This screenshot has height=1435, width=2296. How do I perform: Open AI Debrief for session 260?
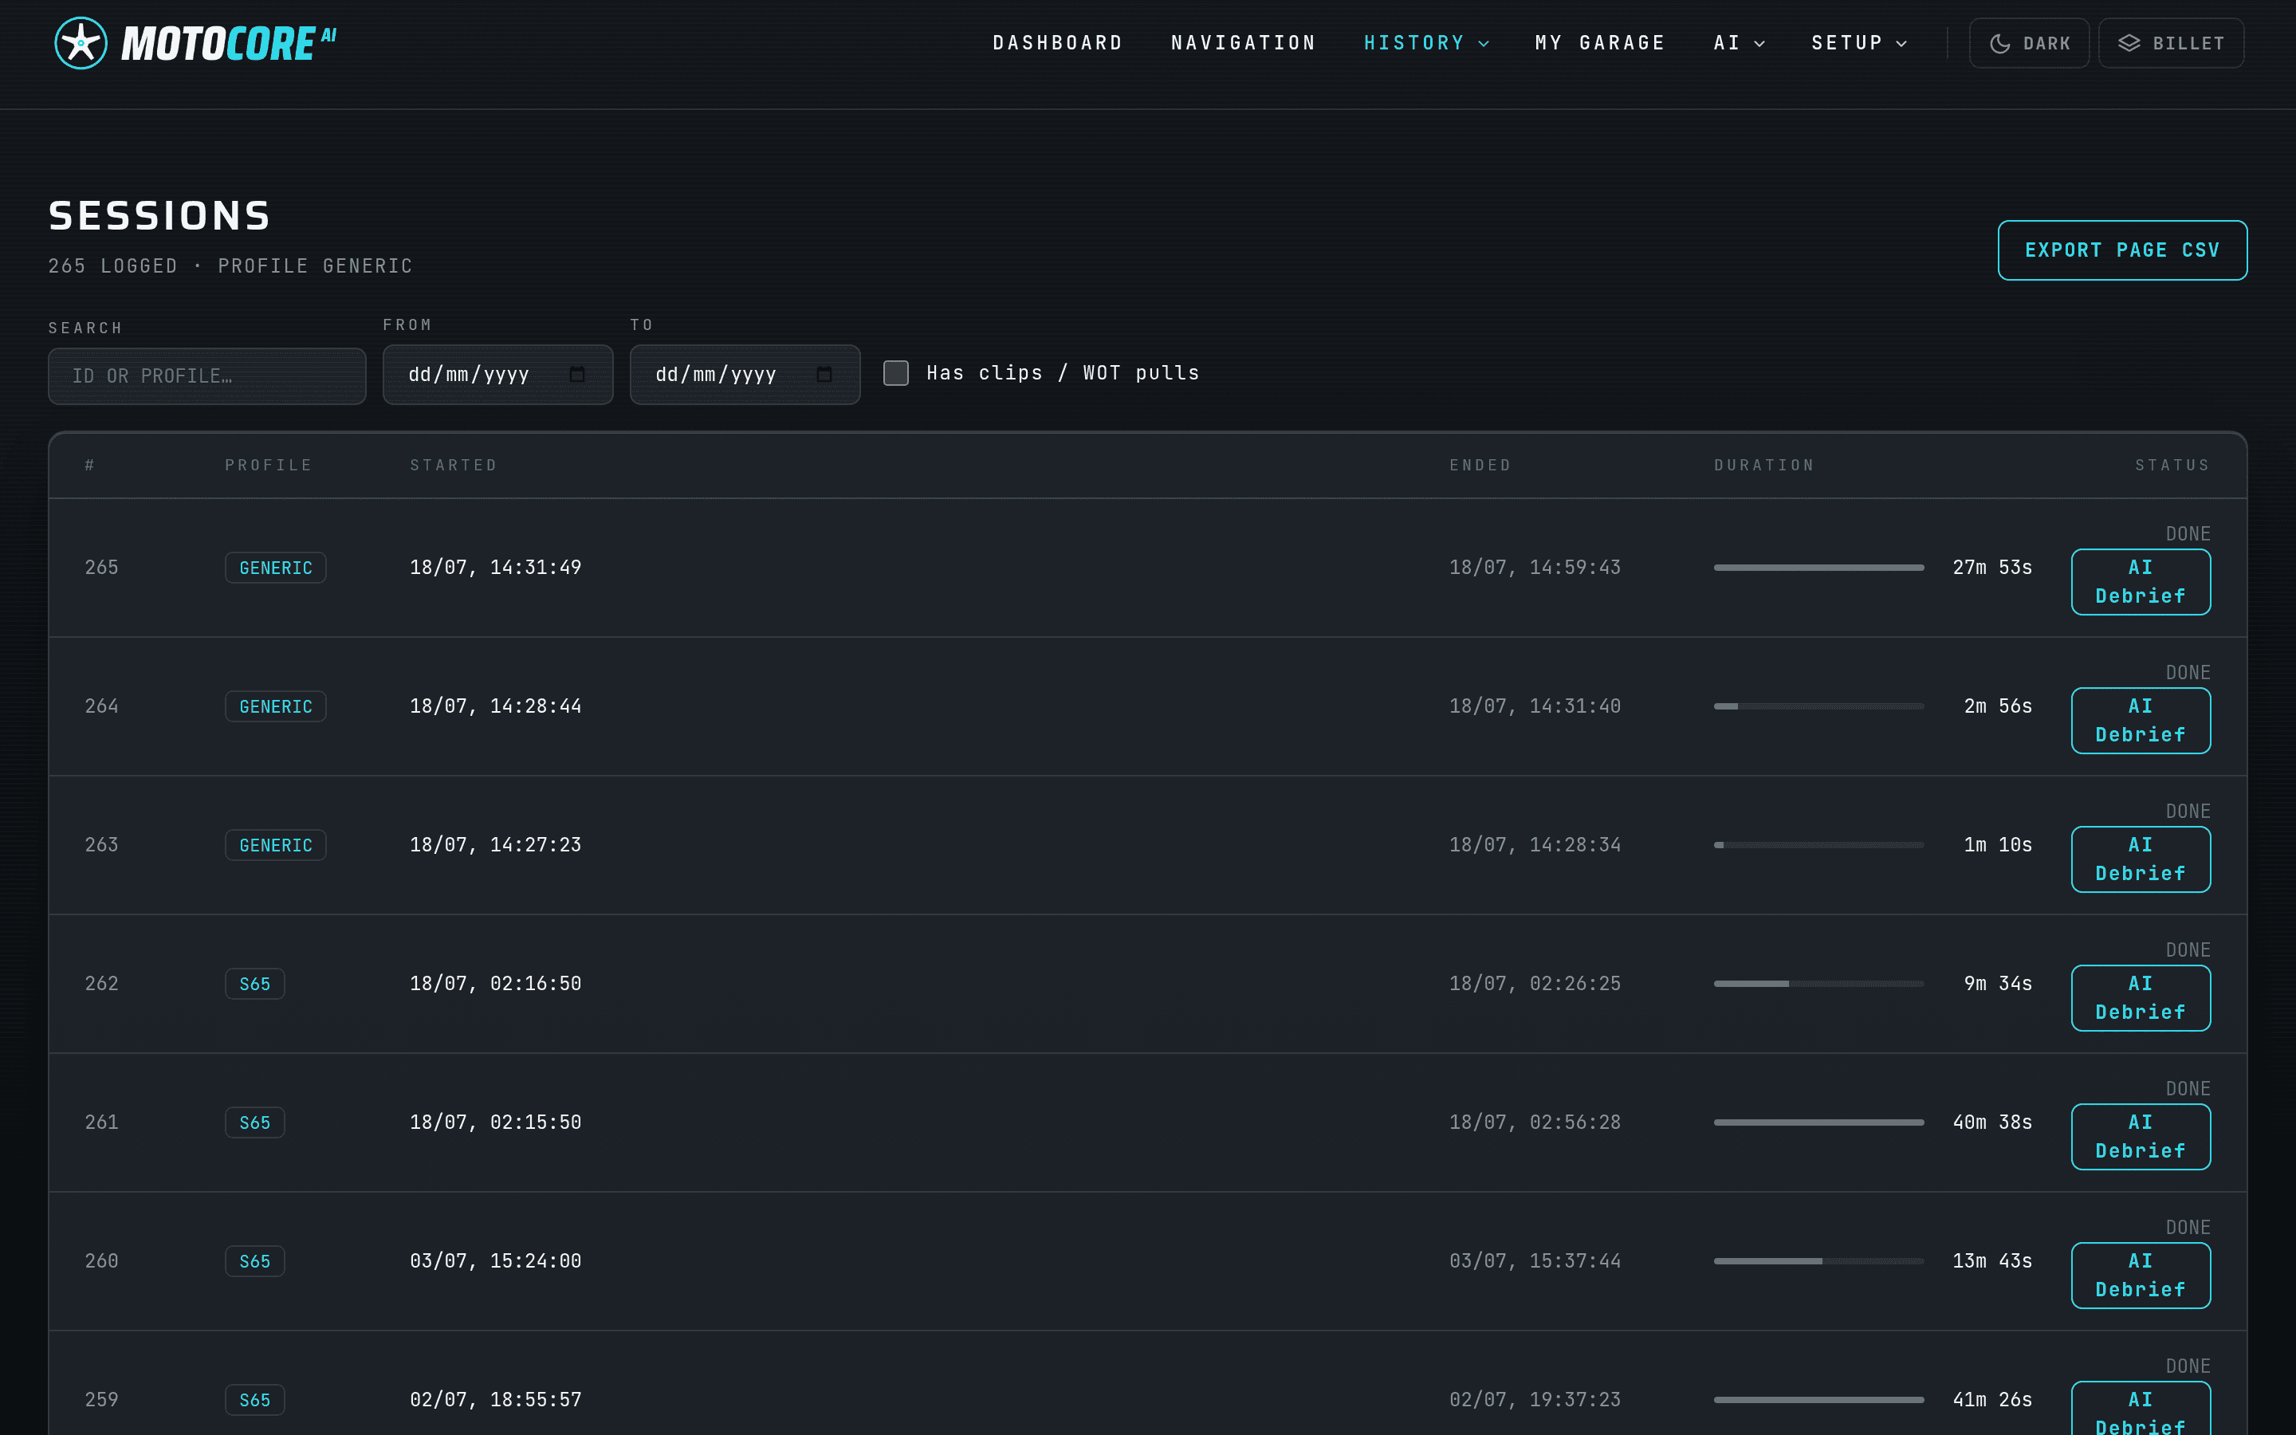click(x=2141, y=1276)
